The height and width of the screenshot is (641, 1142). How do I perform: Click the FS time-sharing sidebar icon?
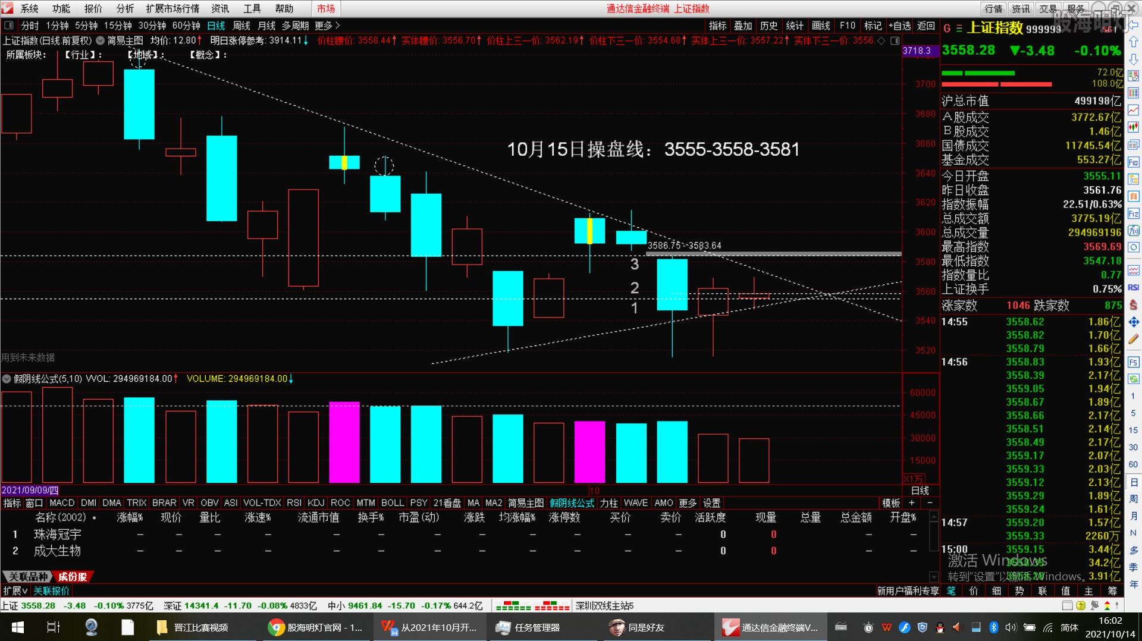click(1133, 362)
